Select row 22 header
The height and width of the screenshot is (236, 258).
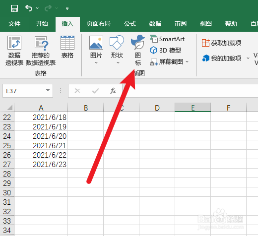[x=7, y=117]
